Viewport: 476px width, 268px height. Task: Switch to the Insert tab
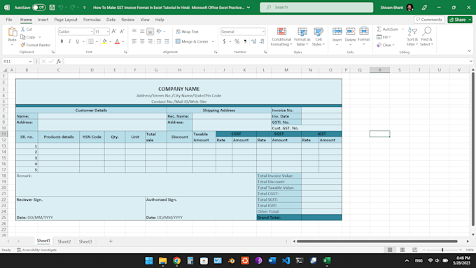(43, 20)
